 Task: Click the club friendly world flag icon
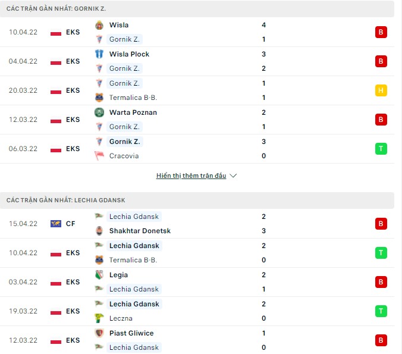point(56,224)
